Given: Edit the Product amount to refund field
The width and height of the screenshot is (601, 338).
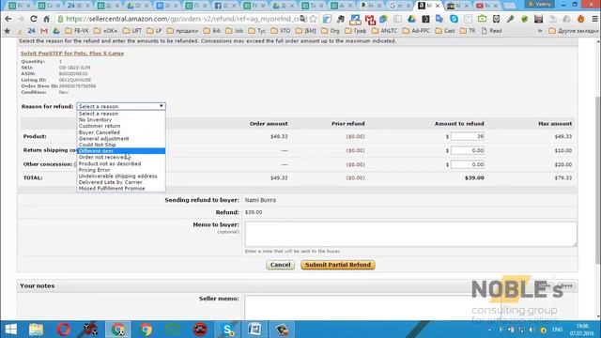Looking at the screenshot, I should [468, 136].
